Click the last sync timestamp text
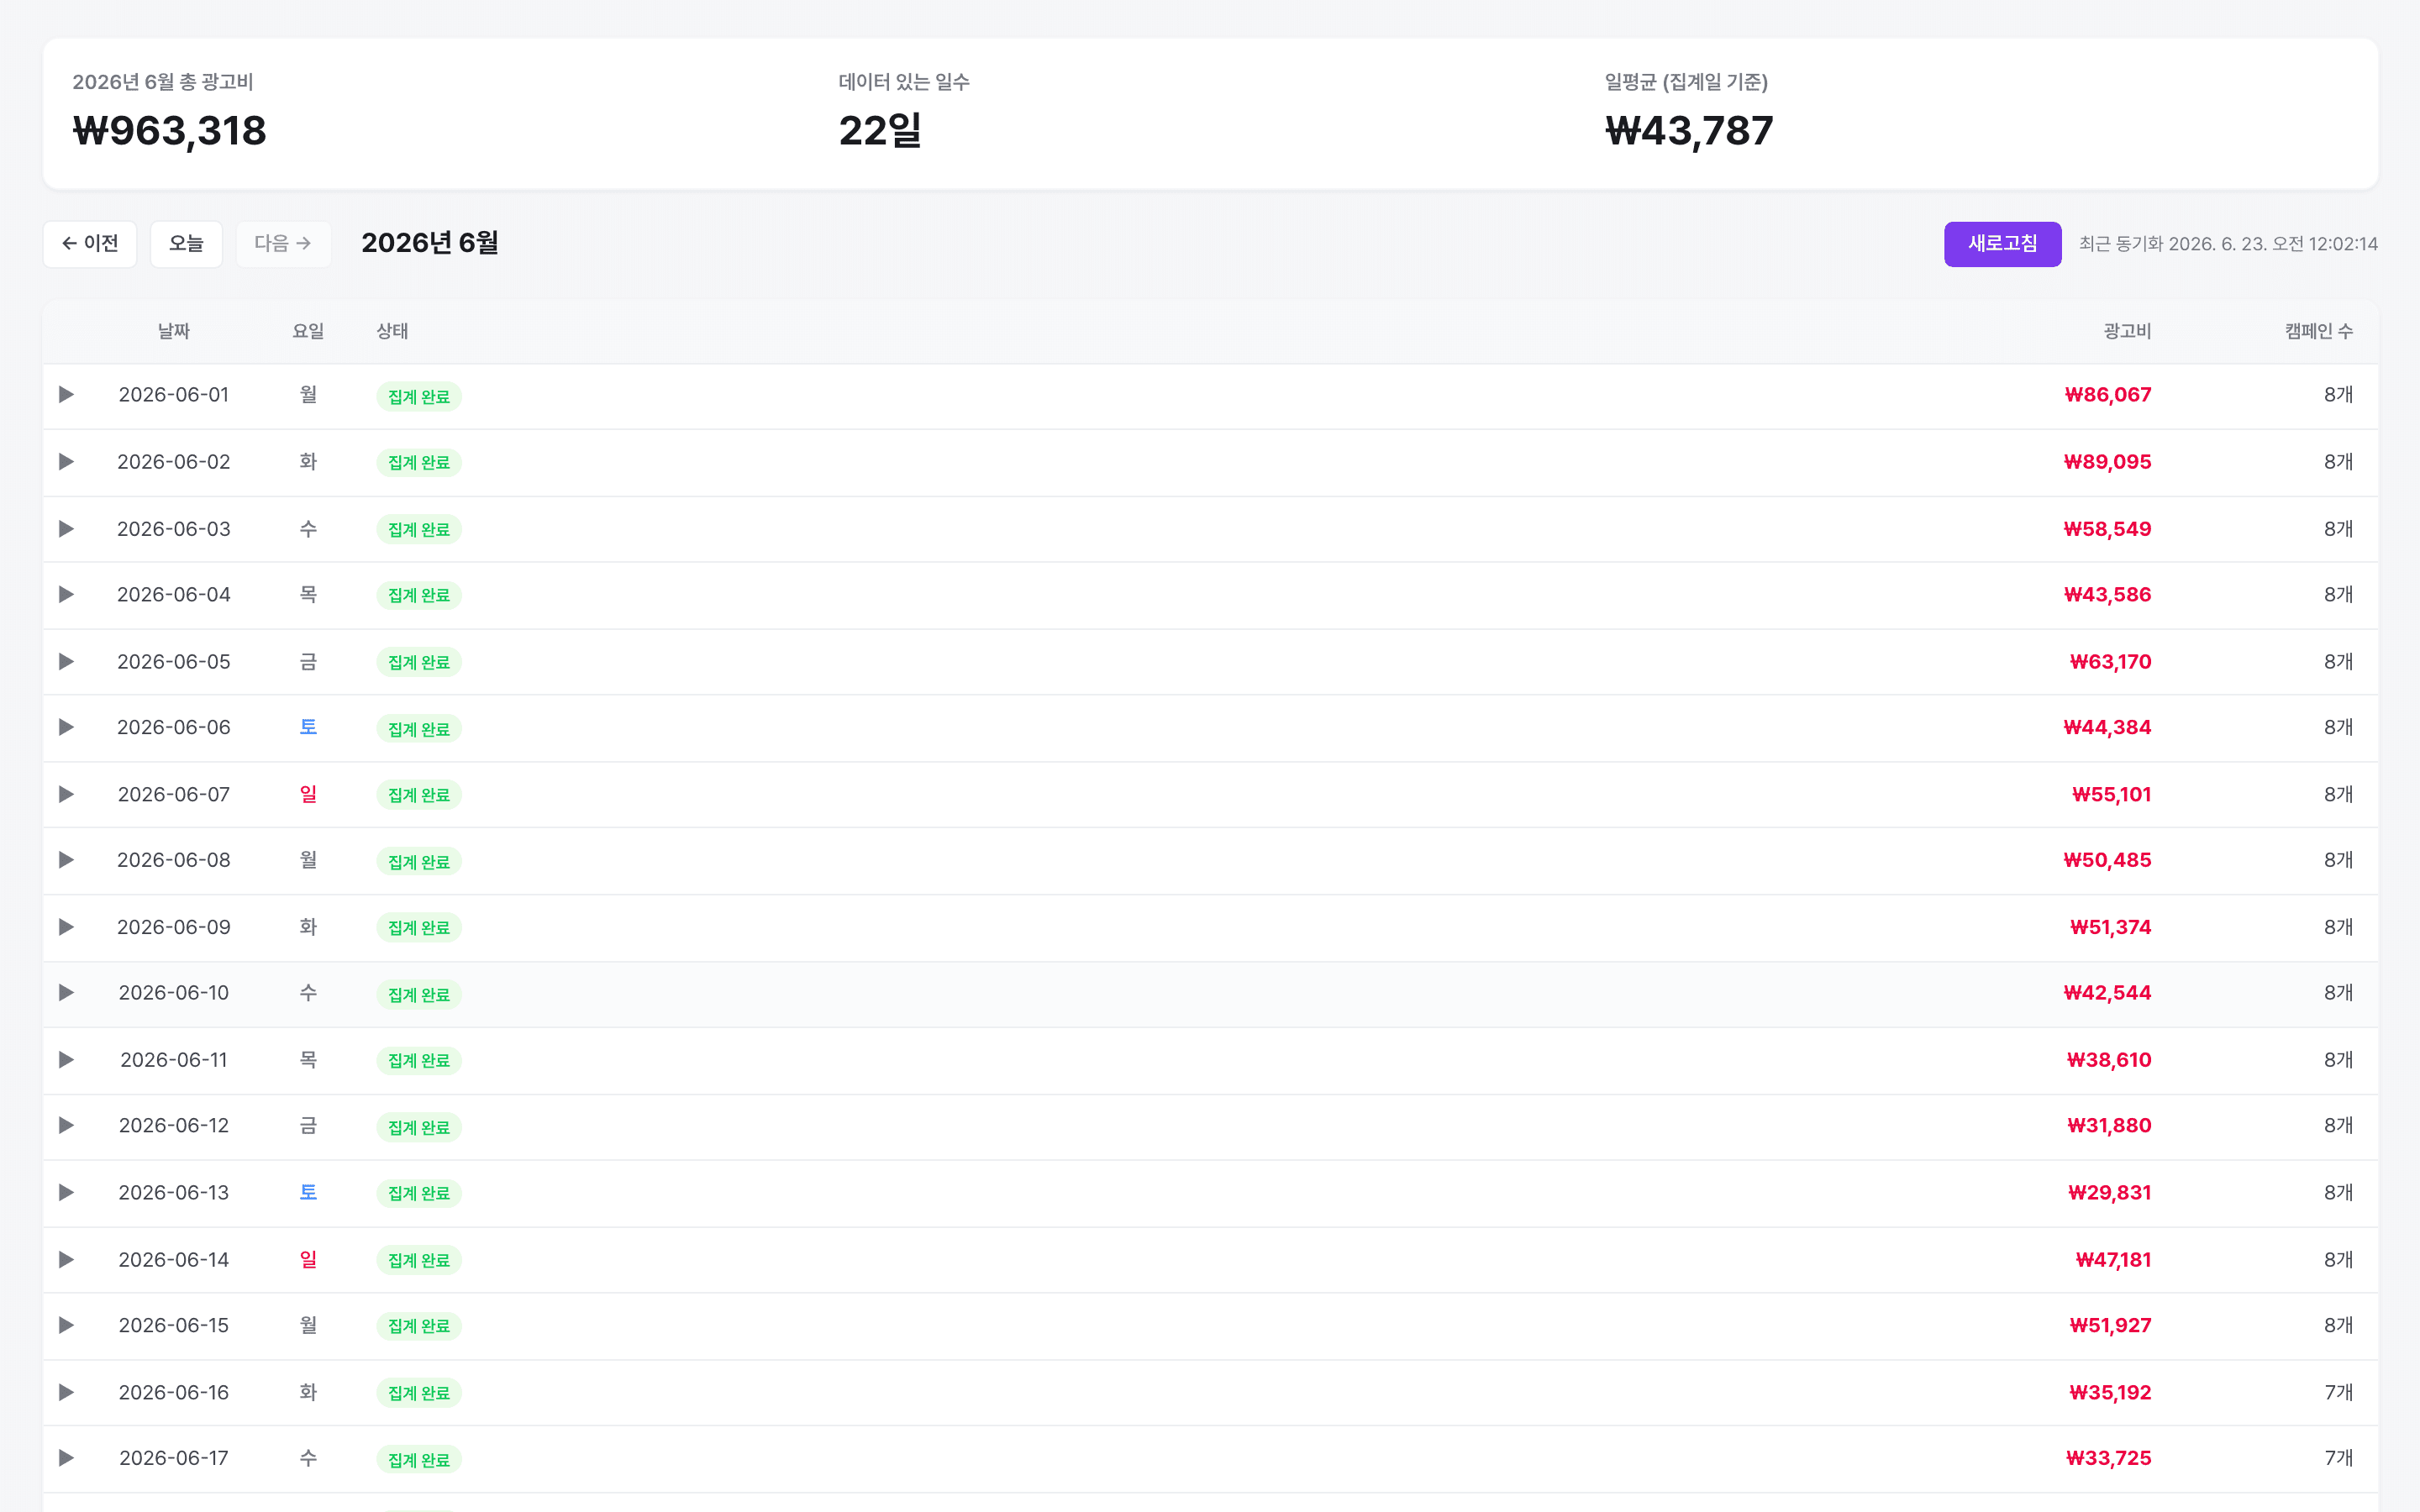 tap(2228, 244)
